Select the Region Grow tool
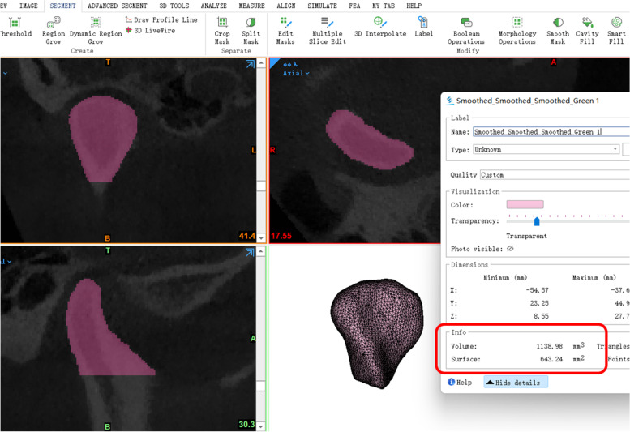This screenshot has width=630, height=432. click(x=53, y=30)
